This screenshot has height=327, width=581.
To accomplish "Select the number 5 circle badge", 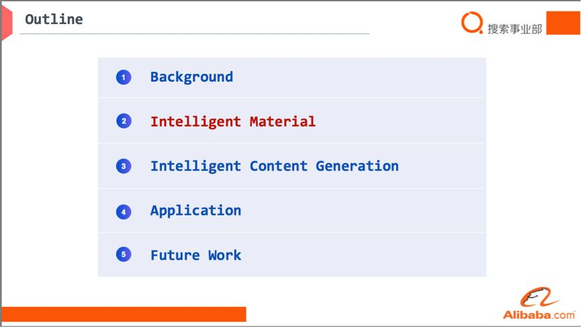I will (124, 255).
